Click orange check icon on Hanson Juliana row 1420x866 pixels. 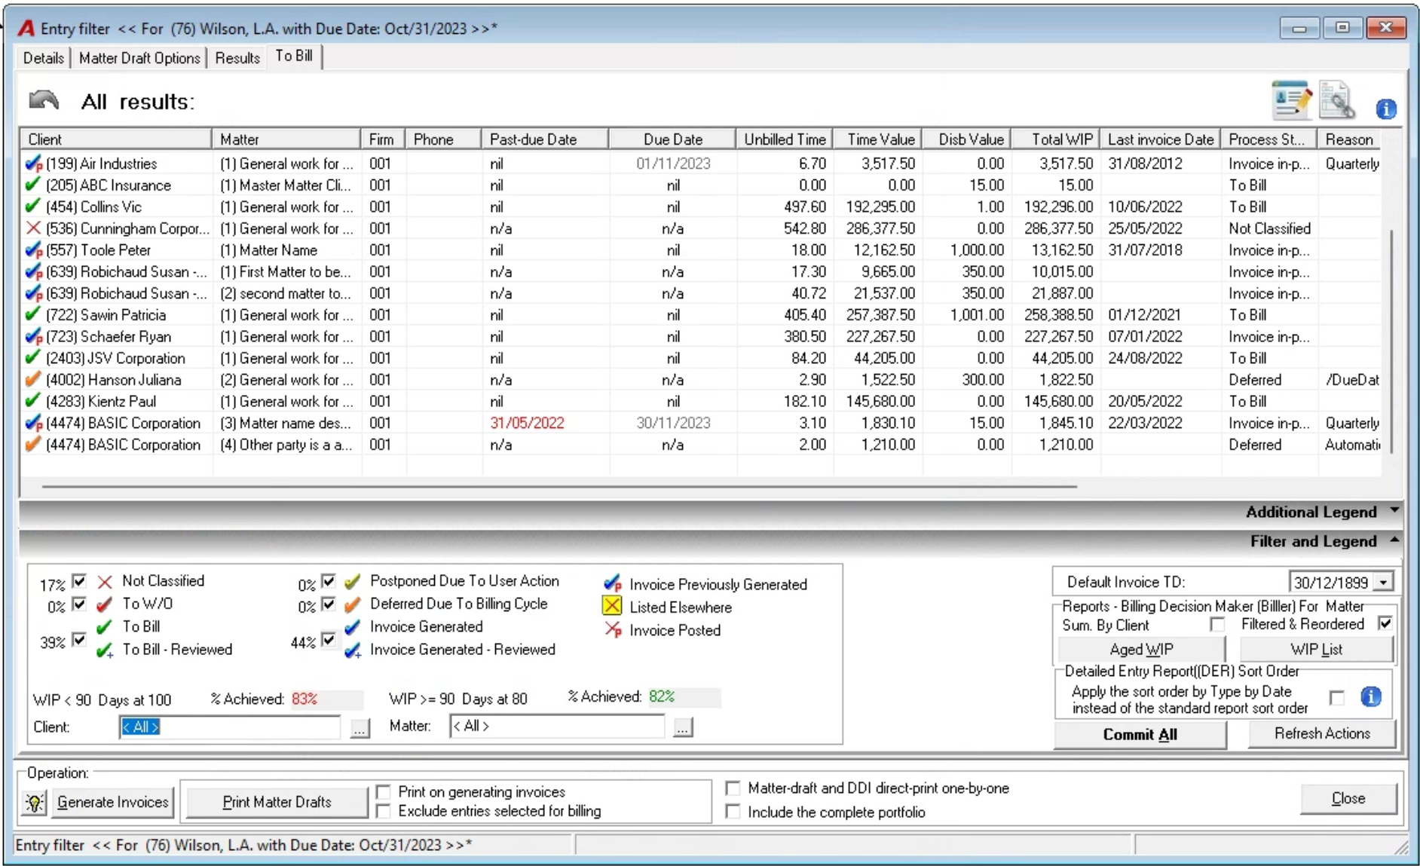click(x=33, y=379)
